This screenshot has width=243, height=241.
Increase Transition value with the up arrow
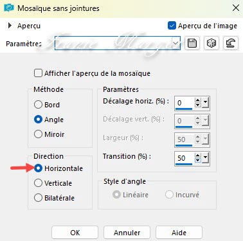tap(198, 156)
